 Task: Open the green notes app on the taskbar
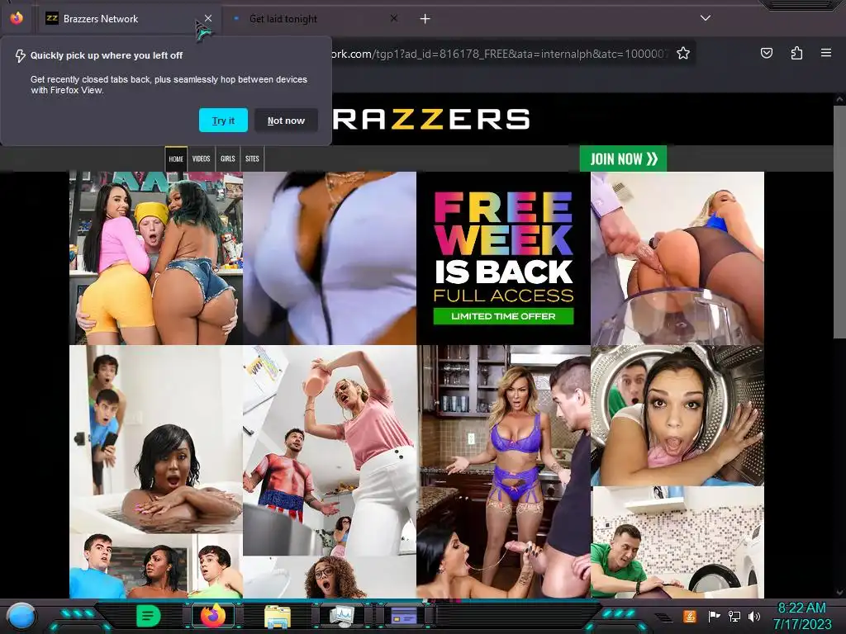click(149, 616)
